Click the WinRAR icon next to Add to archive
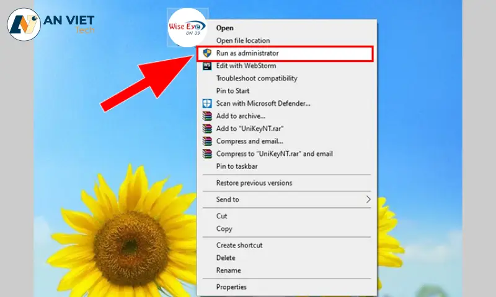Image resolution: width=496 pixels, height=297 pixels. point(207,116)
